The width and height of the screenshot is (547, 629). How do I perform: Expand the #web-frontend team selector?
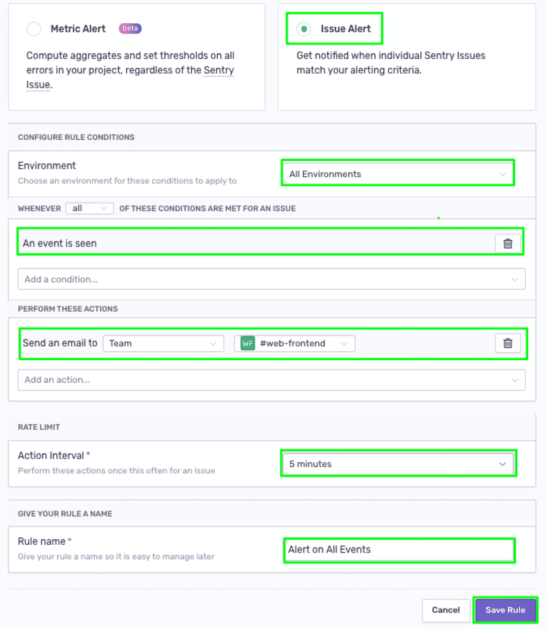(294, 343)
